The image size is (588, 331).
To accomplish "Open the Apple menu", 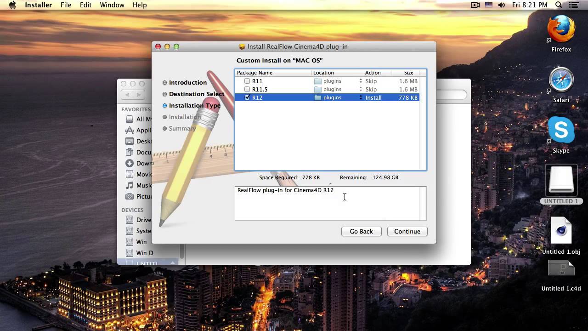I will tap(12, 5).
